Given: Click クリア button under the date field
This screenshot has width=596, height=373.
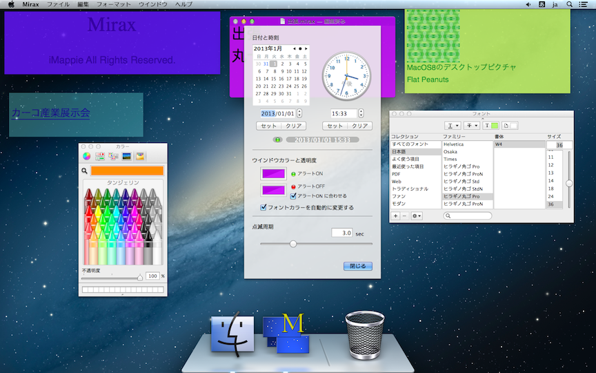Looking at the screenshot, I should [293, 126].
